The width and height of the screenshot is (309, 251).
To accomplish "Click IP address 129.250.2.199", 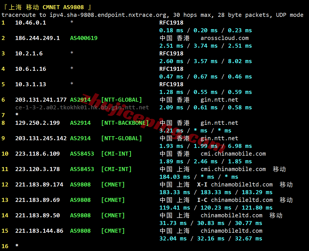I will coord(37,123).
